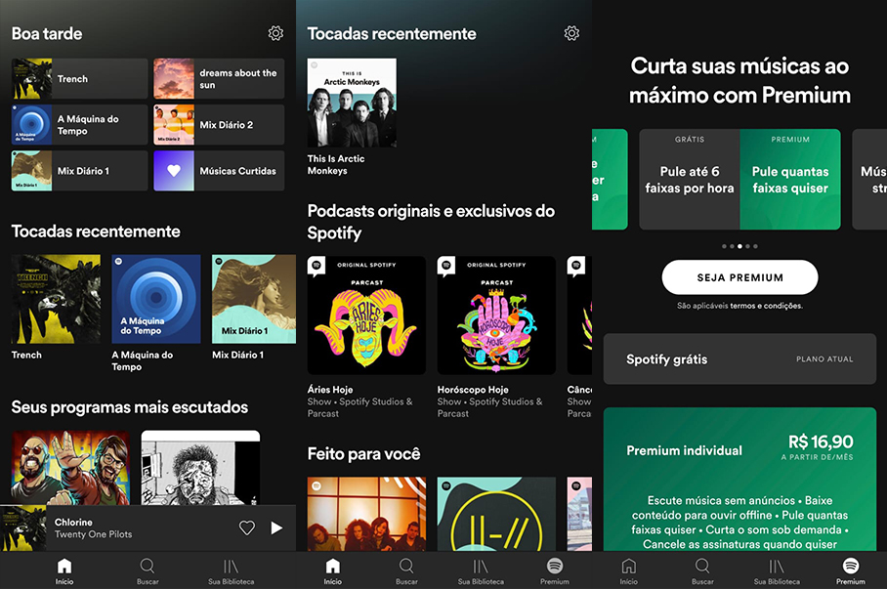Open Twenty One Pilots logo playlist cover

496,514
